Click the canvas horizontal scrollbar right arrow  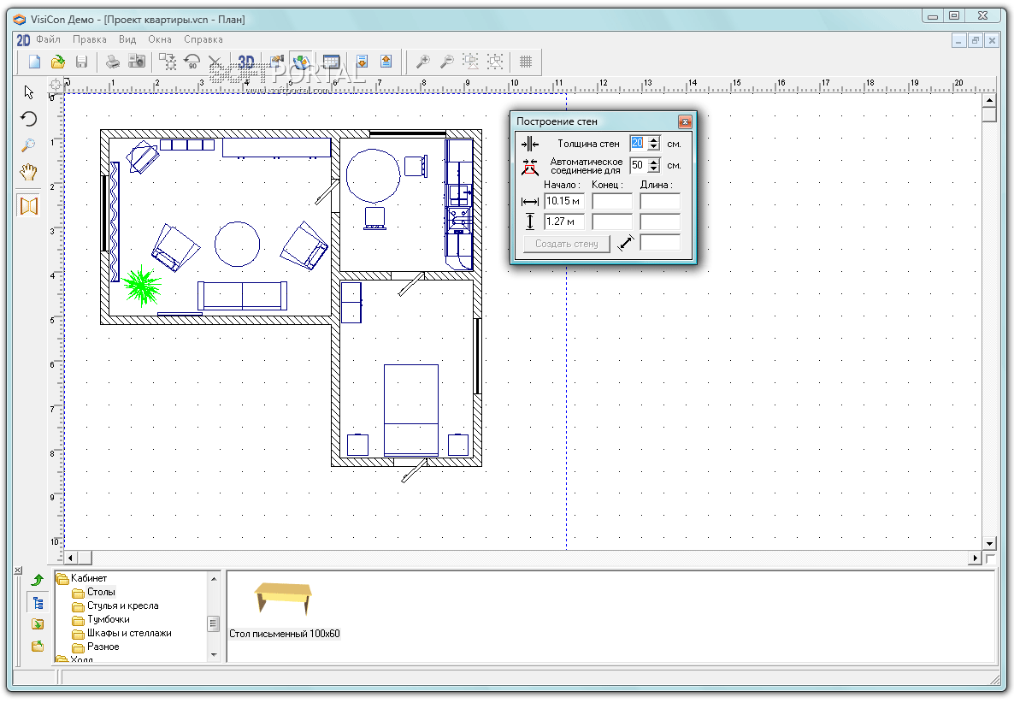[x=976, y=558]
